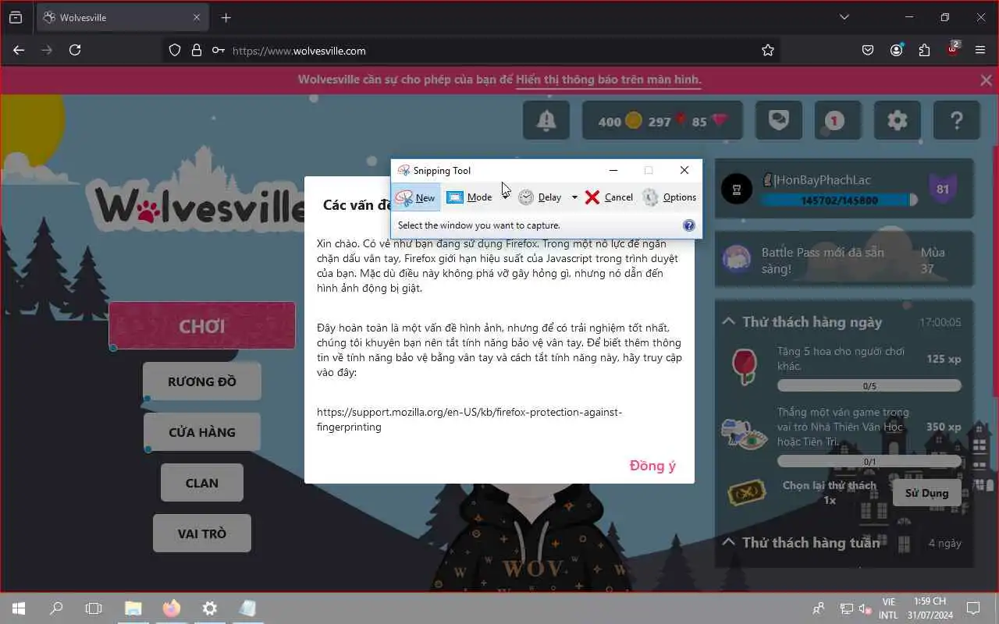Image resolution: width=999 pixels, height=624 pixels.
Task: Save page to Pocket
Action: point(868,50)
